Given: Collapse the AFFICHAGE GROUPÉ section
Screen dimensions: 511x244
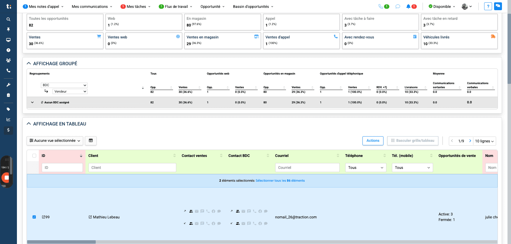Looking at the screenshot, I should point(29,63).
